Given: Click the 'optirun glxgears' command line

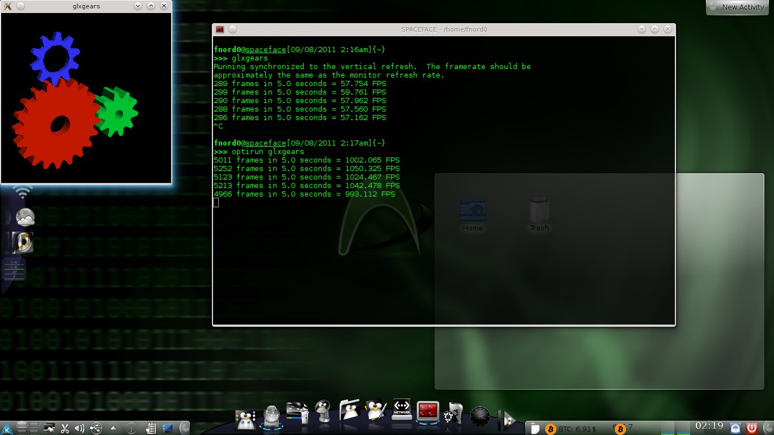Looking at the screenshot, I should pyautogui.click(x=258, y=152).
